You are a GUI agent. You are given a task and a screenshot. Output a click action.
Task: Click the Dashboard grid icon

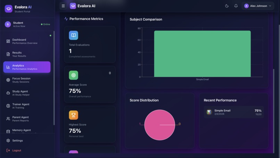8,41
